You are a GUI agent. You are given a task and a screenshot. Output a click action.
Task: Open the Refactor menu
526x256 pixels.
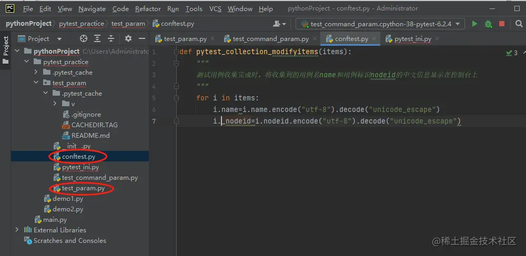[x=148, y=9]
